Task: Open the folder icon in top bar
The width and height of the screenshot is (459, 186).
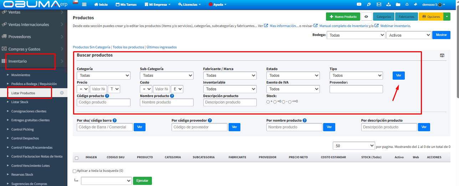Action: coord(398,5)
